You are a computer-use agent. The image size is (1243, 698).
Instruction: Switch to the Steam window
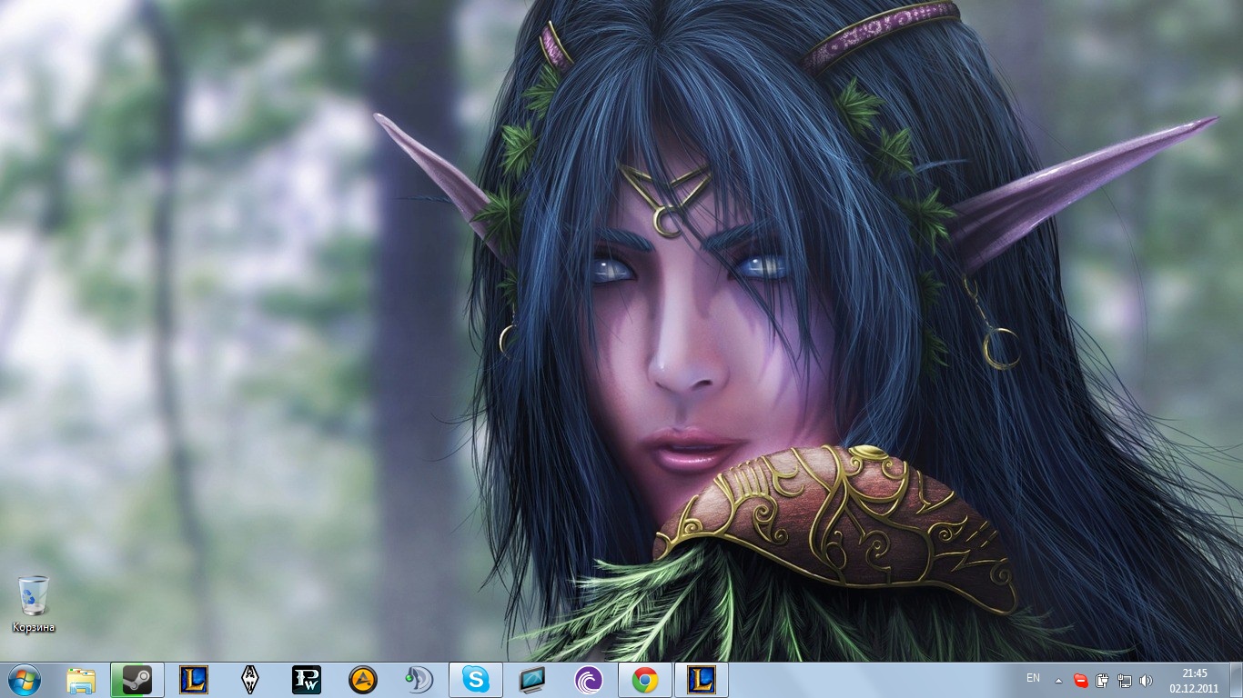[x=137, y=680]
